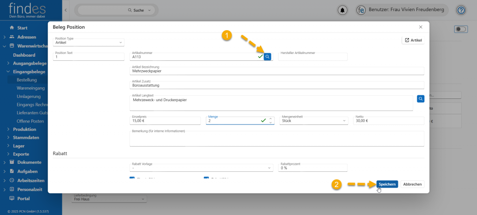
Task: Open Bestellung in the sidebar menu
Action: [27, 80]
